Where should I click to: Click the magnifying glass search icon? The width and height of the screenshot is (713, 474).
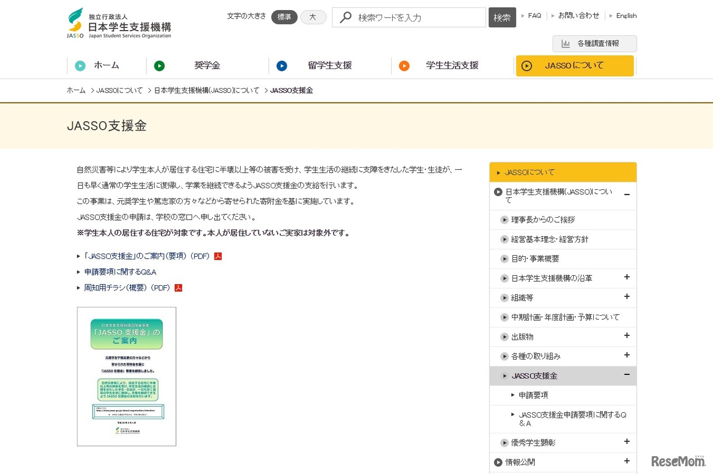point(345,17)
